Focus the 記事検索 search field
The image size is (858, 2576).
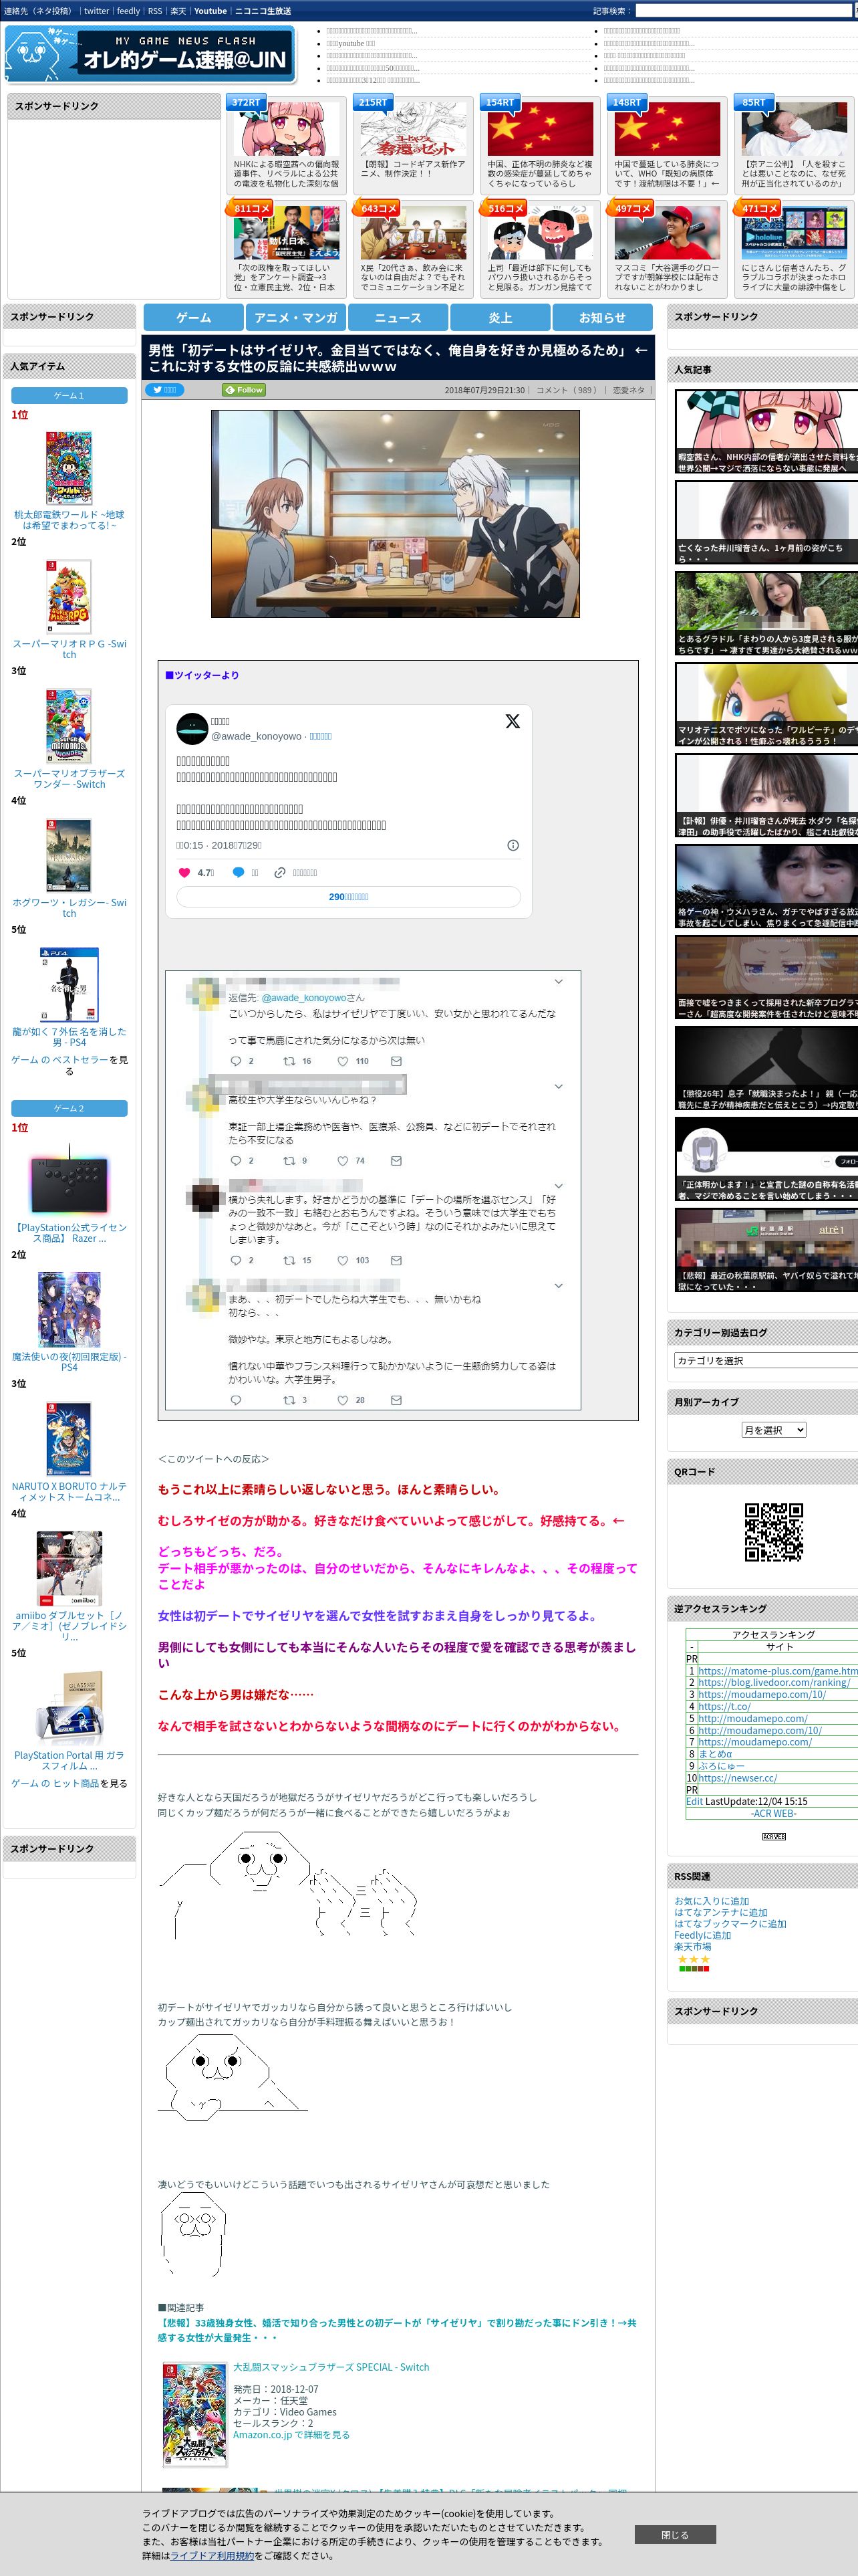[x=745, y=11]
